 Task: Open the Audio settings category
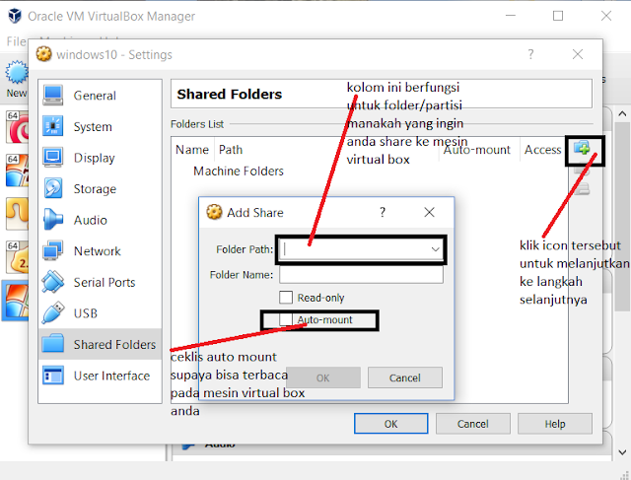click(100, 220)
